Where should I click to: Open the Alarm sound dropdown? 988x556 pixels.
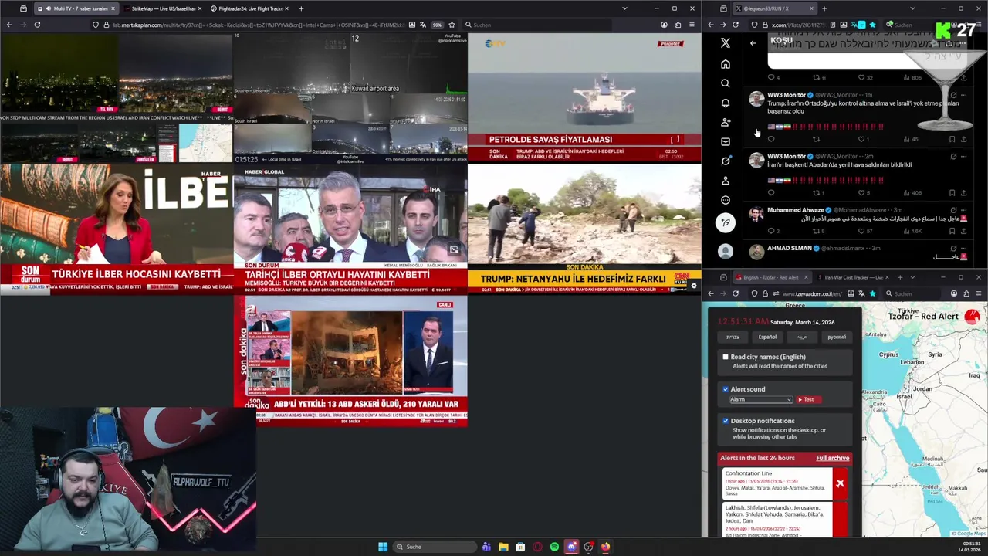[761, 399]
